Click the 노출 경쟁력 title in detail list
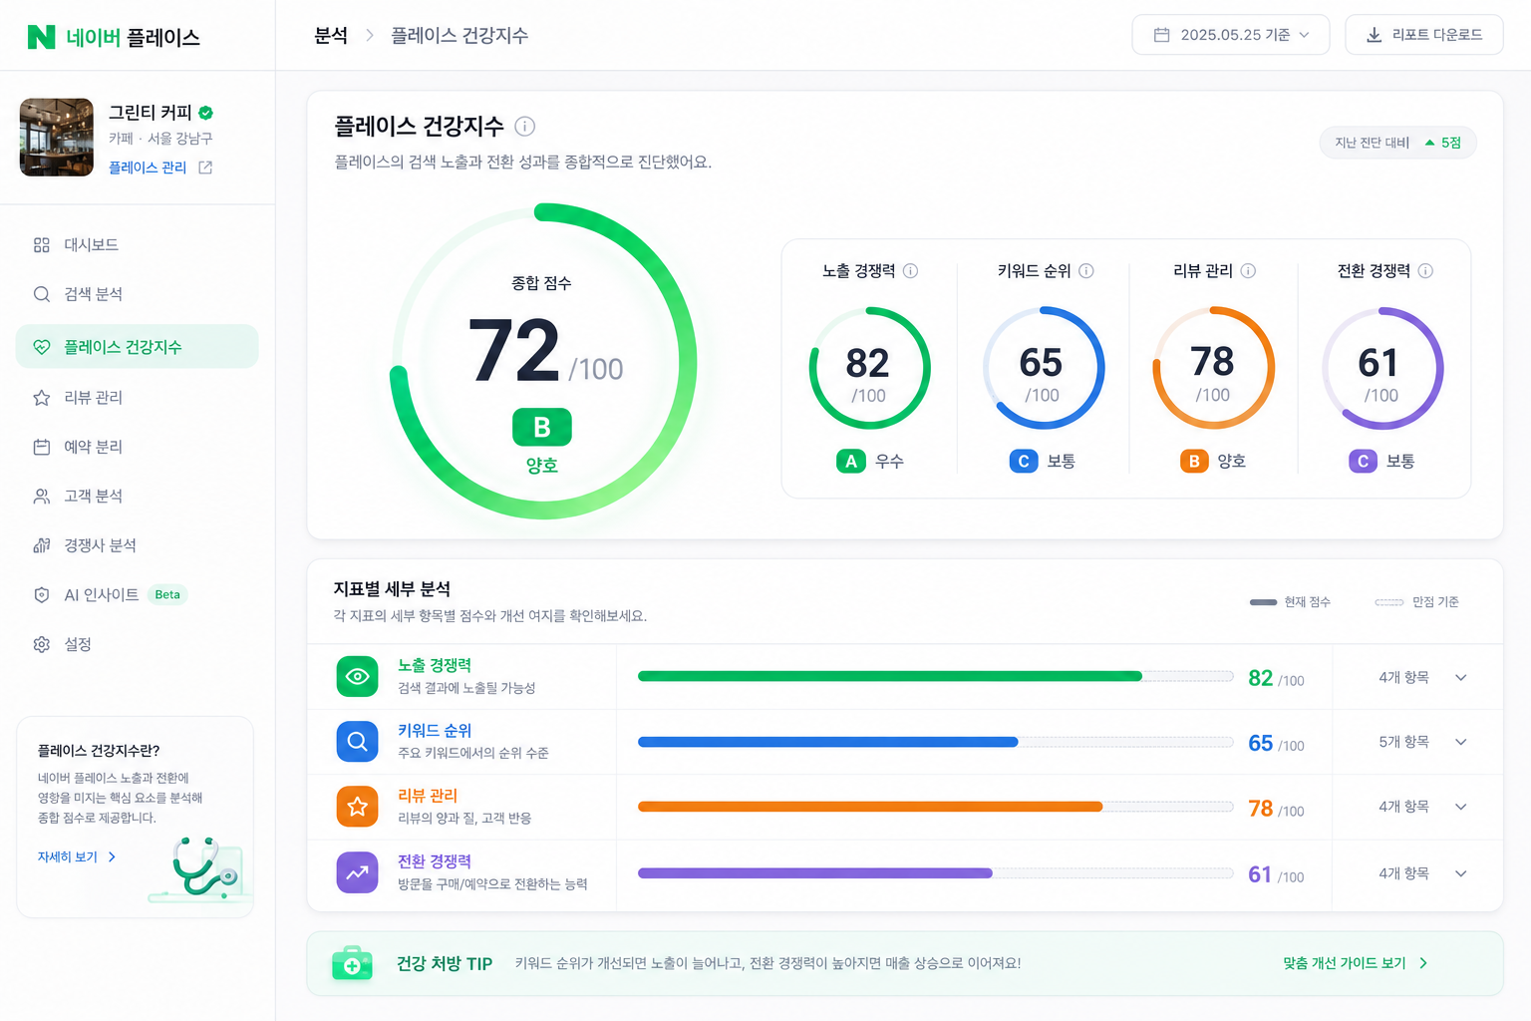 coord(435,665)
